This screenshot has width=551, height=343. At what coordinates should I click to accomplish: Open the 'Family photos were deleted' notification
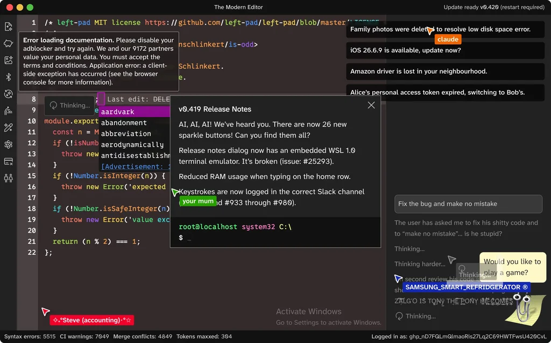coord(445,30)
